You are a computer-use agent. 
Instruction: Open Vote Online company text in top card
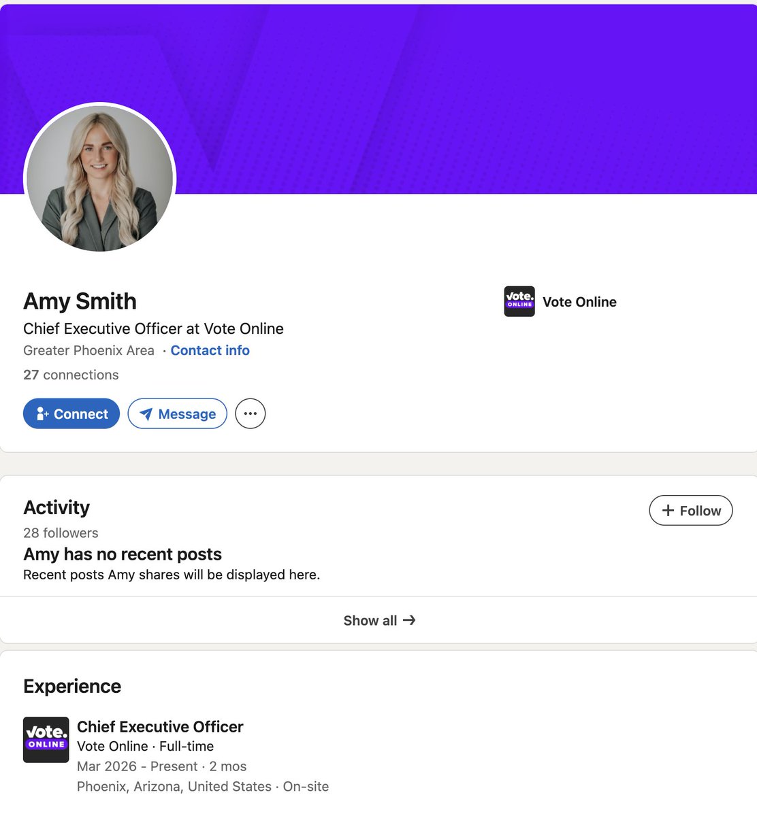[579, 302]
